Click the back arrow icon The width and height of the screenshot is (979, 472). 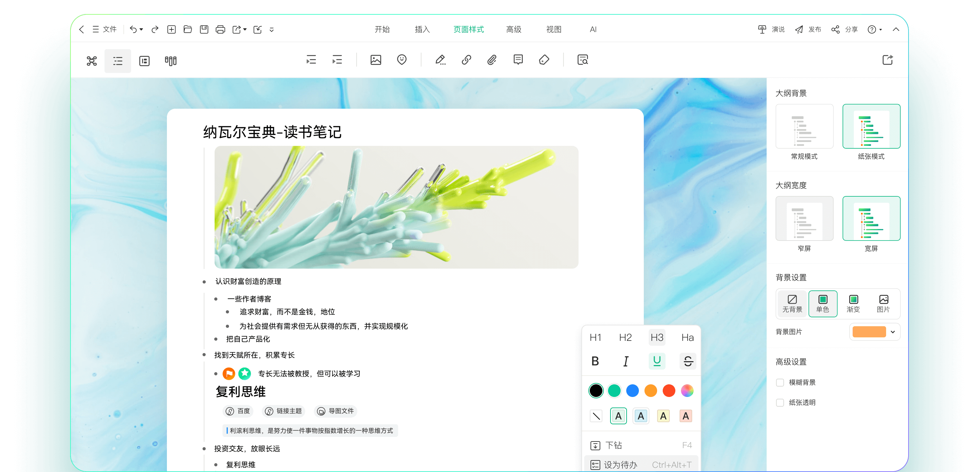(81, 29)
